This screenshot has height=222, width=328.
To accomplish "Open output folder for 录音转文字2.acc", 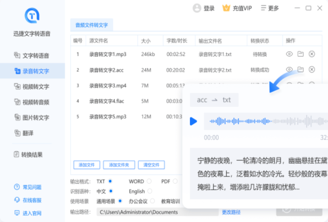I will (x=300, y=70).
